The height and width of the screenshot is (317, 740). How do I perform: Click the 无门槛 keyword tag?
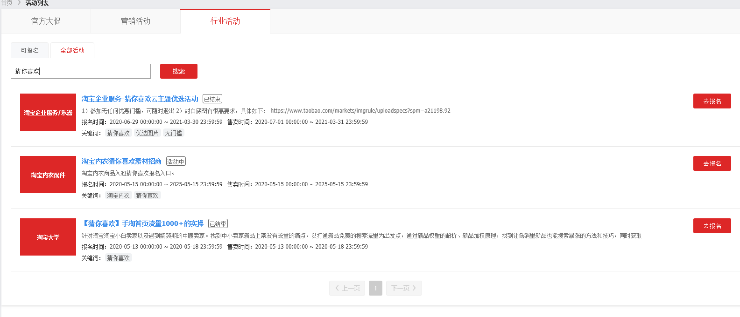tap(174, 133)
